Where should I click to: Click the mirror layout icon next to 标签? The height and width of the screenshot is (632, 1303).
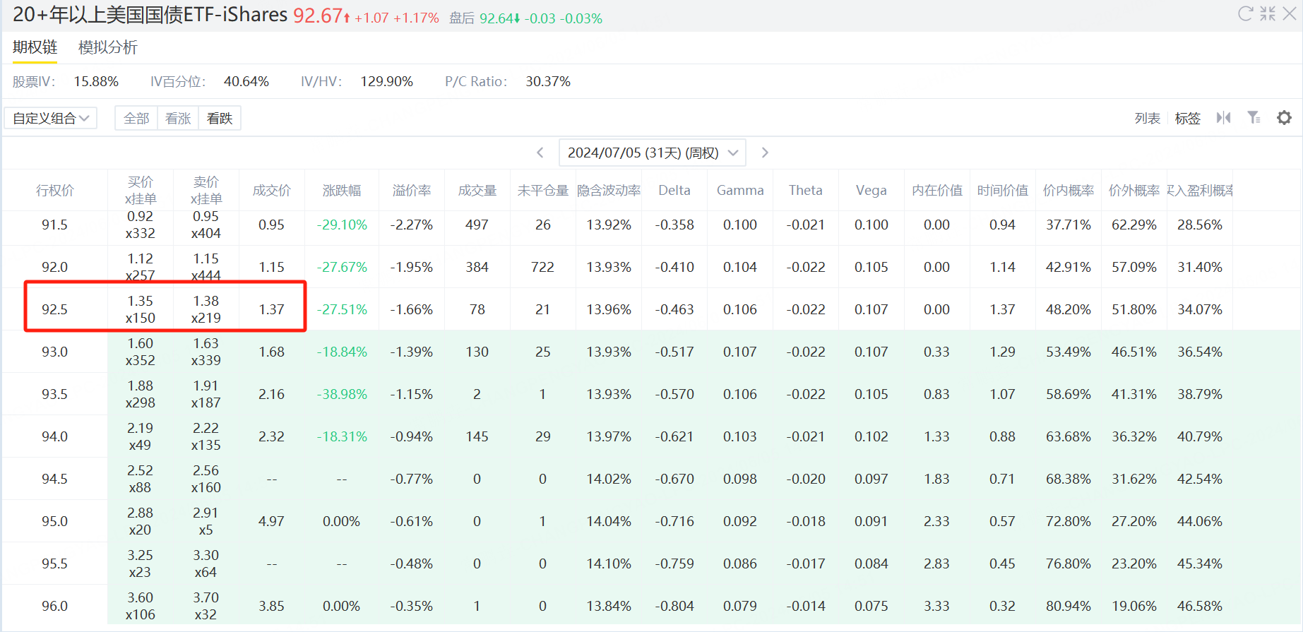pyautogui.click(x=1224, y=118)
